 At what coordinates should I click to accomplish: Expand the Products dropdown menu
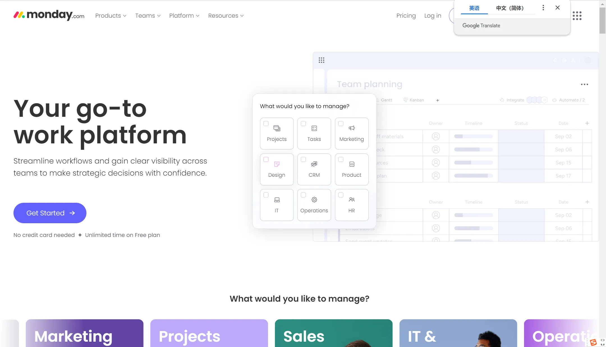tap(110, 15)
